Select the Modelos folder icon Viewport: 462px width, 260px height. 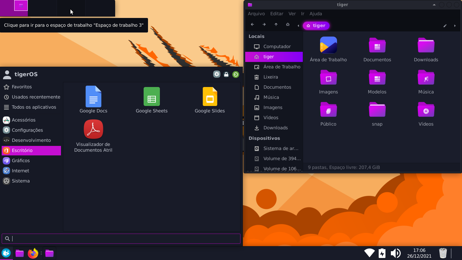[x=377, y=77]
